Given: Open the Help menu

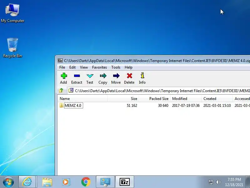Looking at the screenshot, I should (x=128, y=67).
